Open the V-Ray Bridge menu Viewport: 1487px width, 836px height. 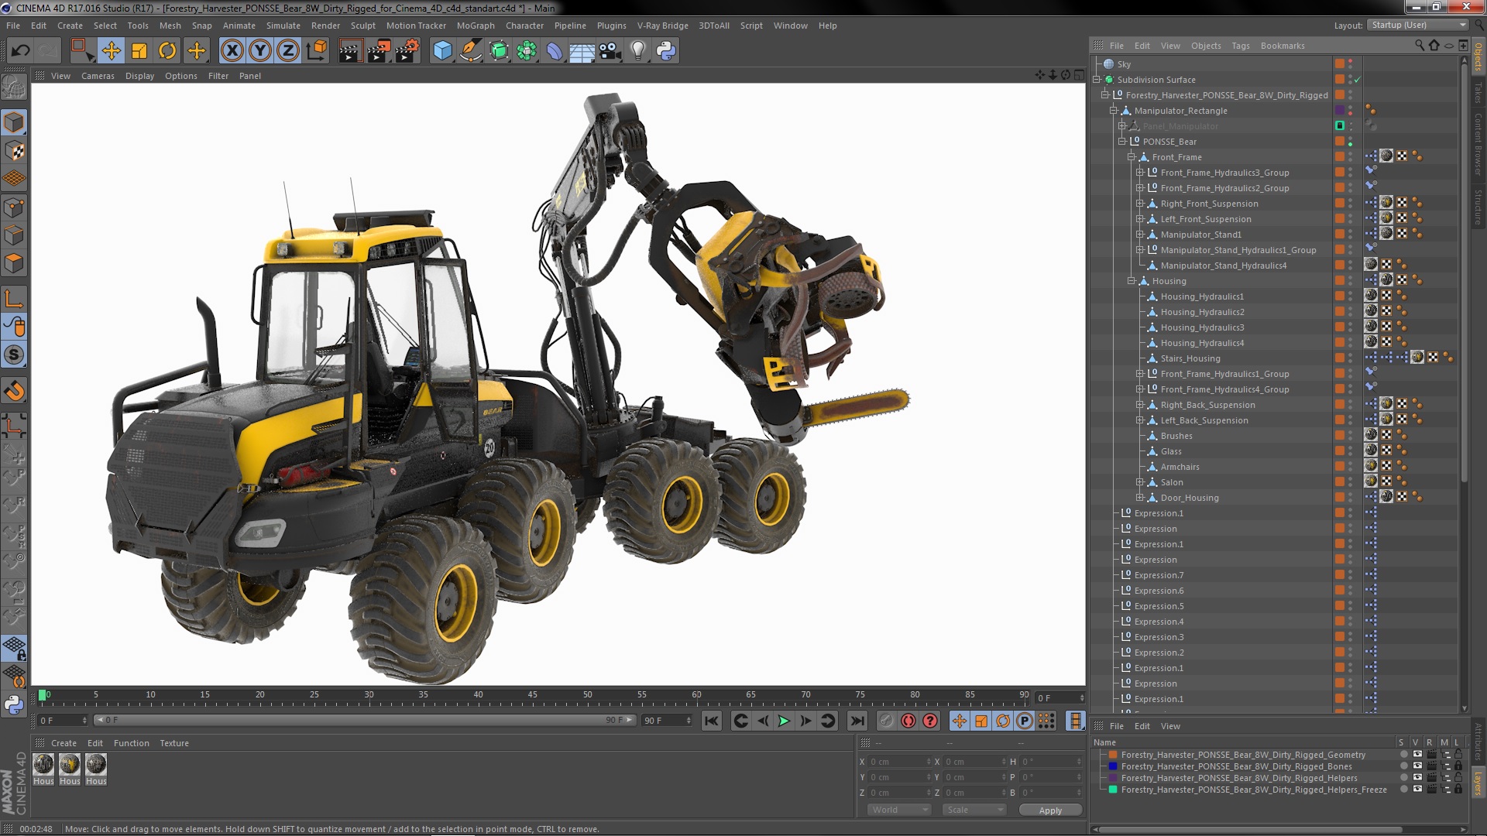[663, 26]
